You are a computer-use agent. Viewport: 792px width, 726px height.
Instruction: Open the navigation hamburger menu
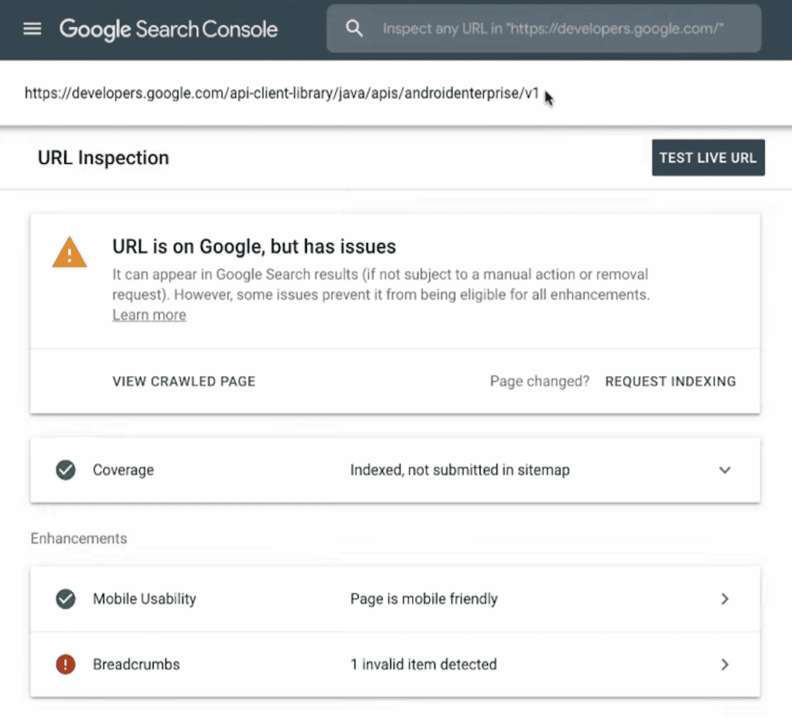click(x=32, y=29)
